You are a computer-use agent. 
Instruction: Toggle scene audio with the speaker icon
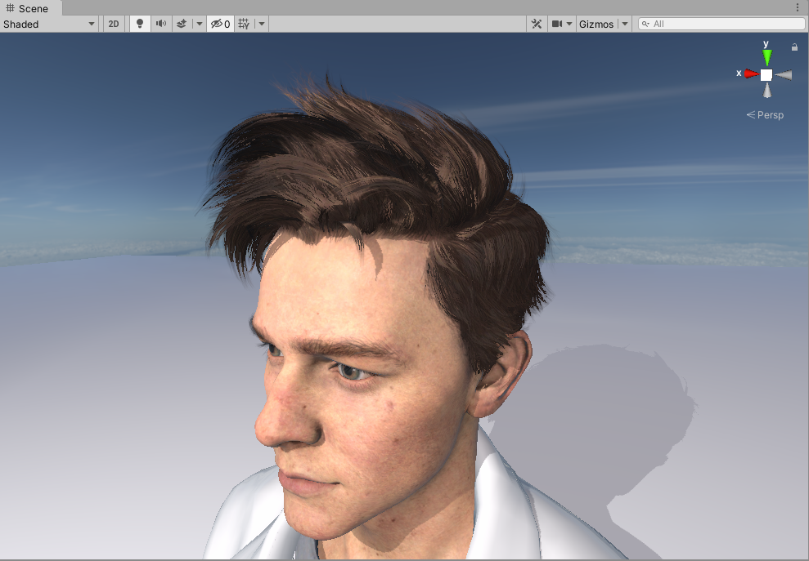pos(160,24)
